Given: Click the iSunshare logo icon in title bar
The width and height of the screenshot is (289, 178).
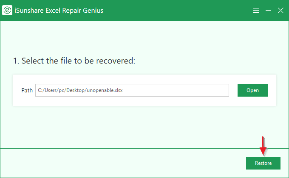Looking at the screenshot, I should (x=7, y=10).
